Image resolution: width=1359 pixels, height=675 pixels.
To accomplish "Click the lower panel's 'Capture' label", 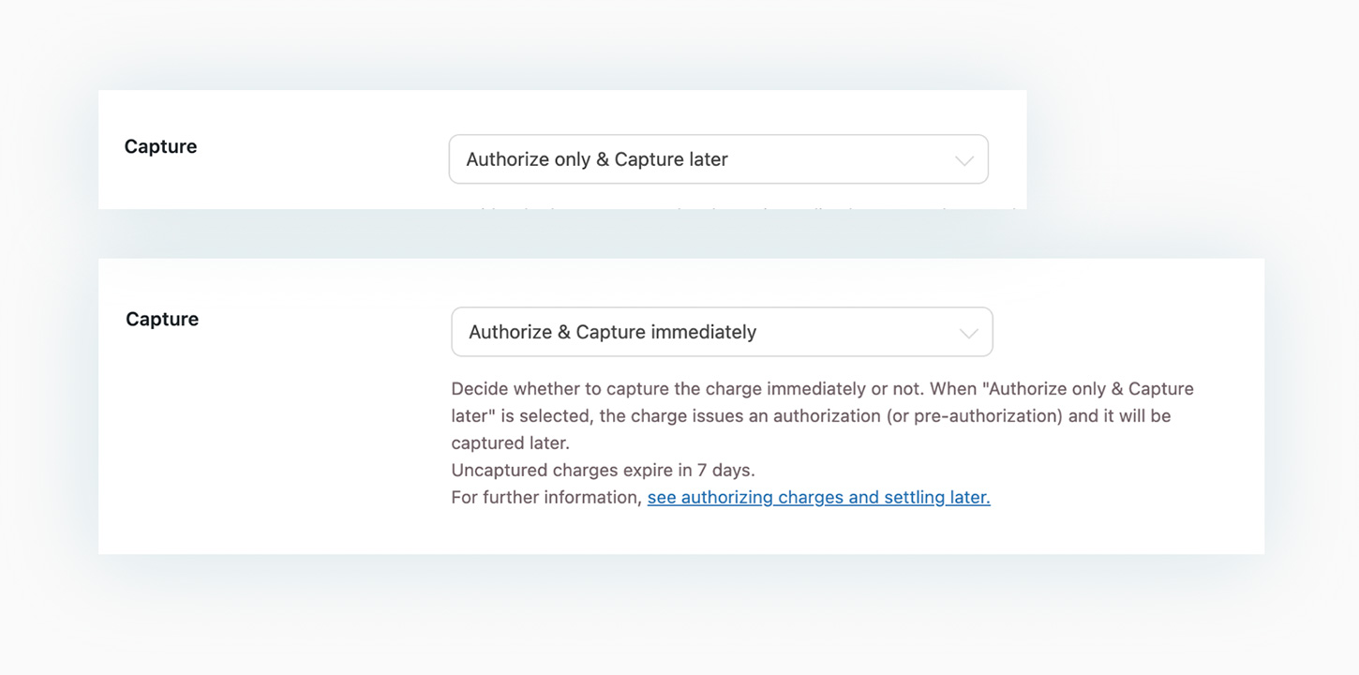I will click(162, 320).
